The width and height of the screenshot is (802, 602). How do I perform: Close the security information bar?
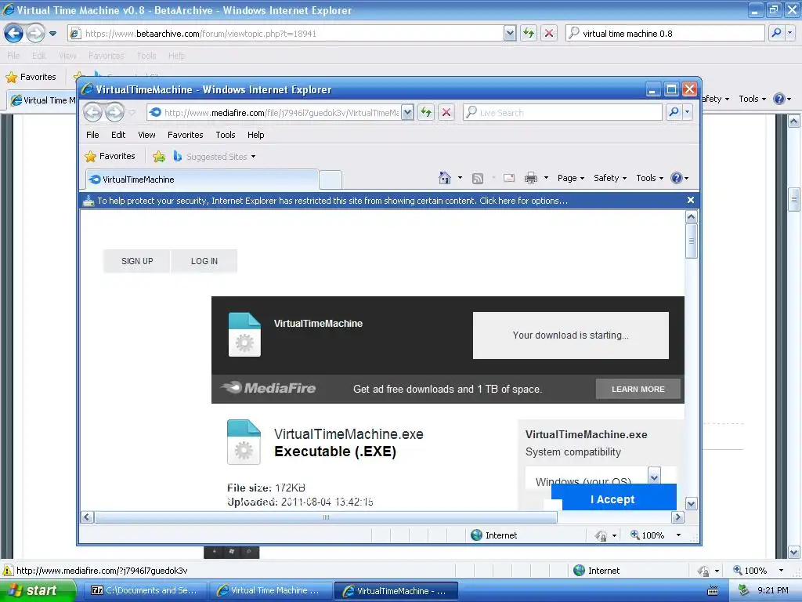[x=691, y=200]
